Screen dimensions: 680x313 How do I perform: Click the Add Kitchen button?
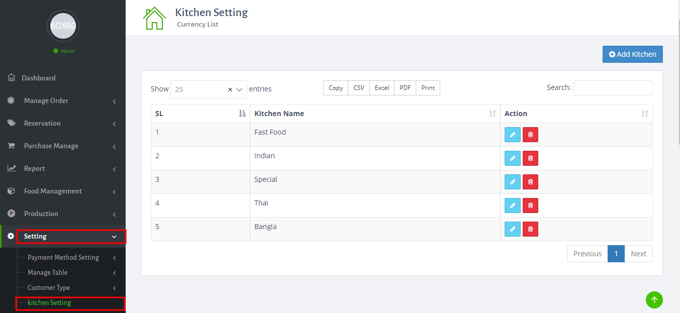pos(632,54)
